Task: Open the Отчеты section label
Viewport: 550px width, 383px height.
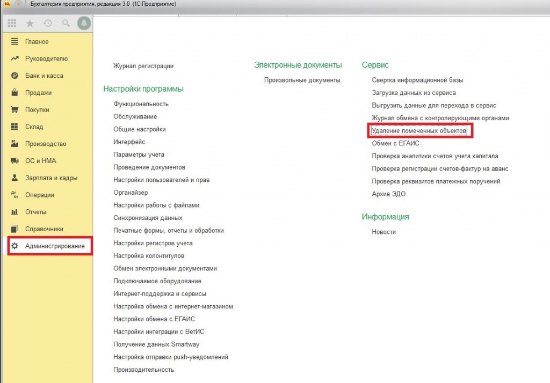Action: click(x=35, y=212)
